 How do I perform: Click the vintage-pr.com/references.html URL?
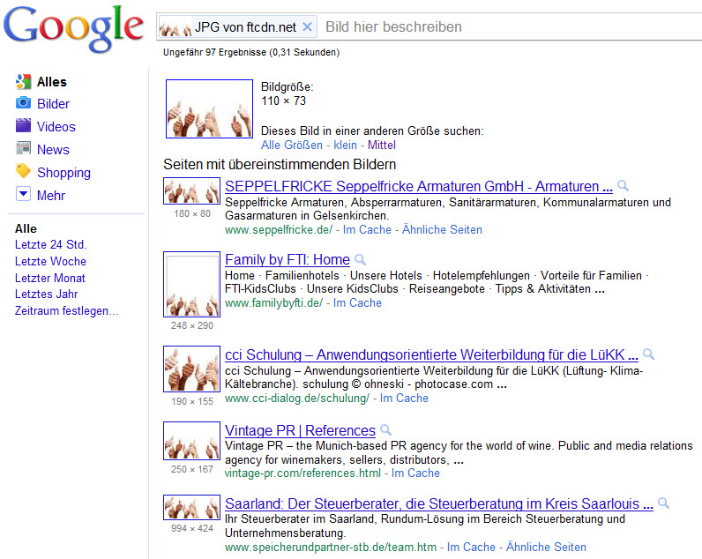pyautogui.click(x=302, y=473)
